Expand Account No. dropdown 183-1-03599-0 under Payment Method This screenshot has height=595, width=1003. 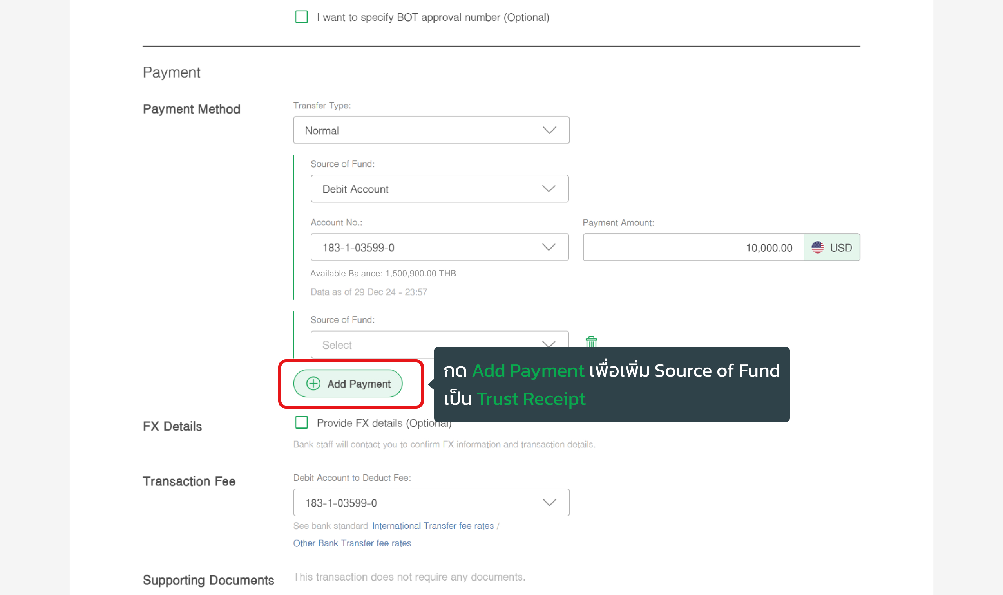tap(440, 247)
